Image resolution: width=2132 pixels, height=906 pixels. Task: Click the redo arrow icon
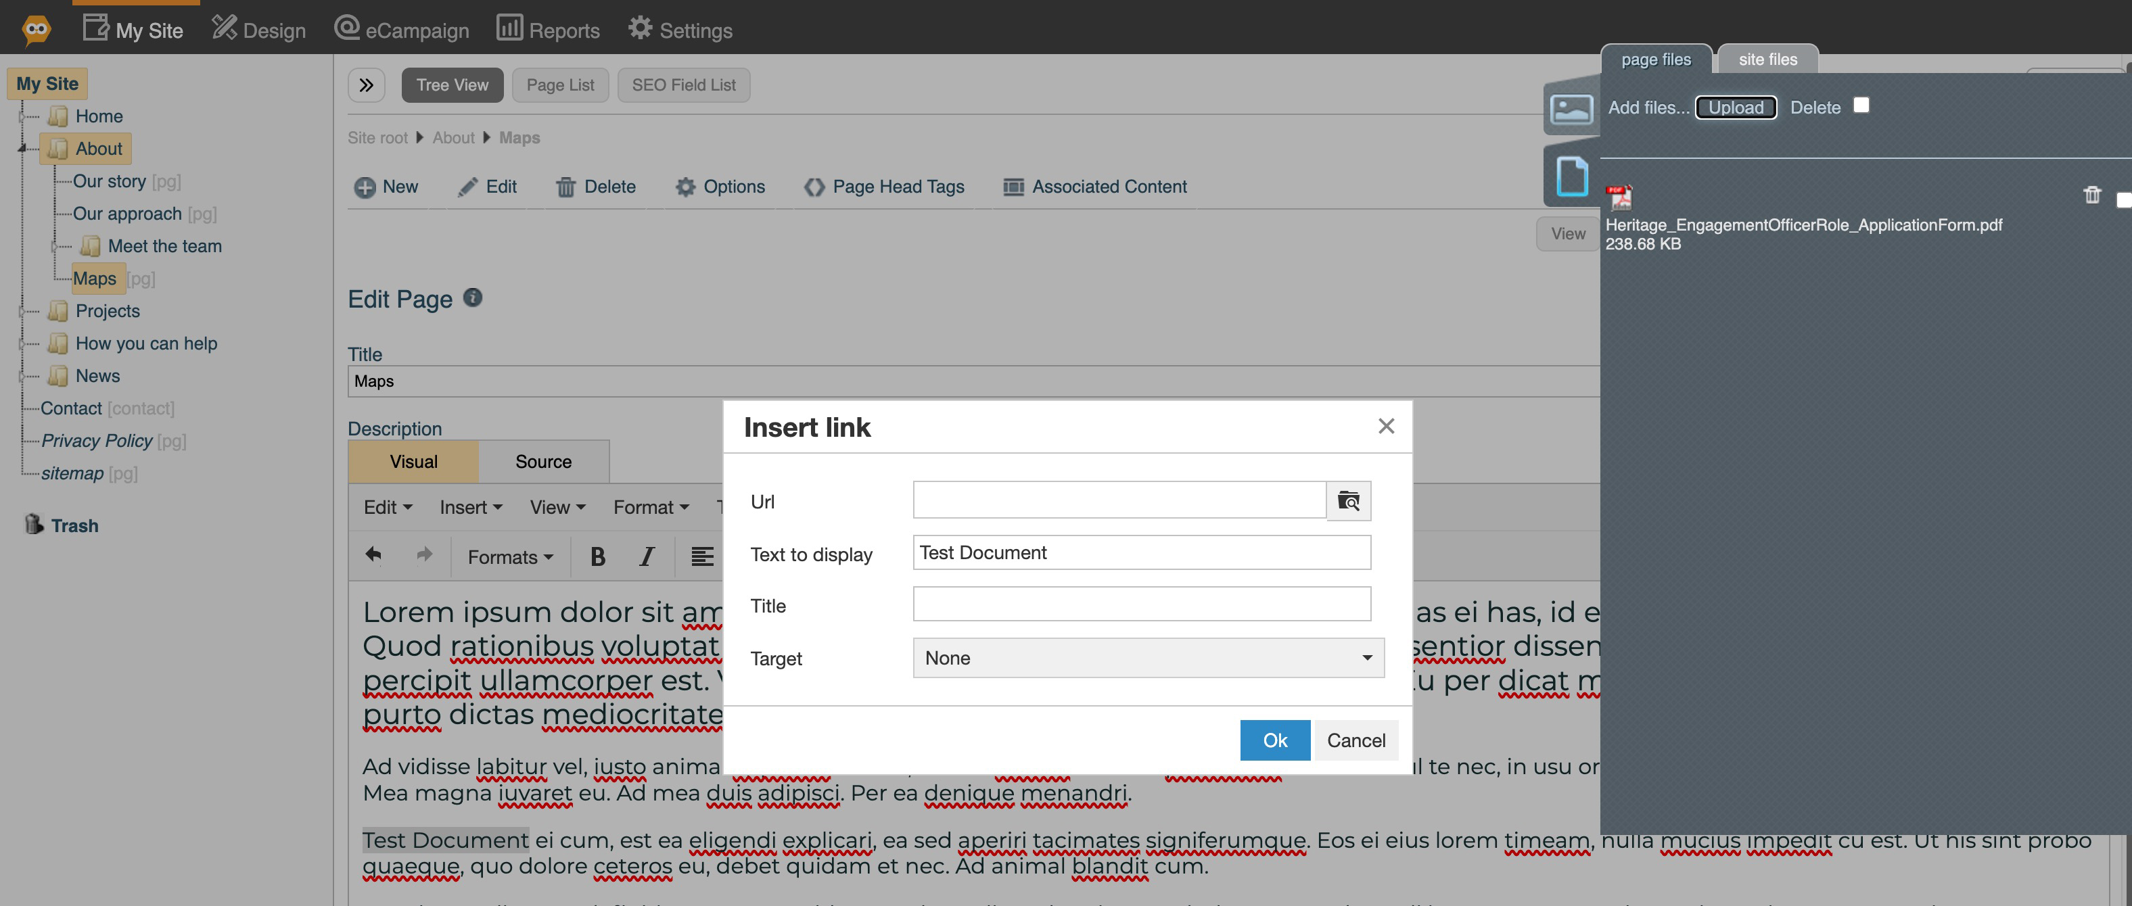click(425, 555)
